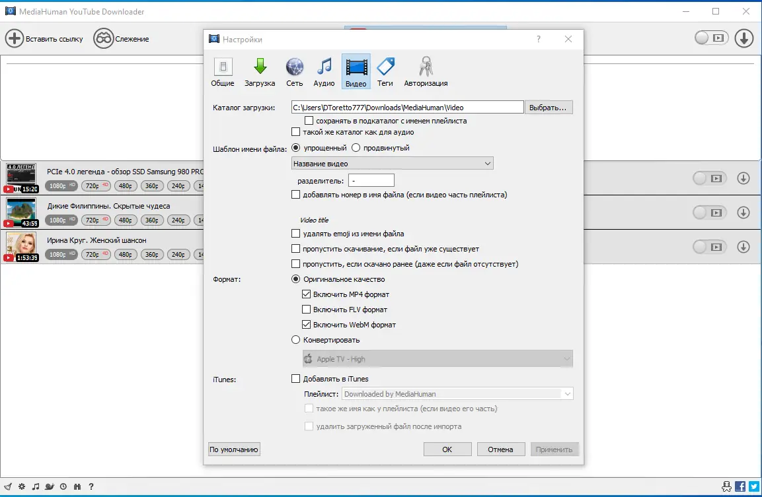
Task: Select 480p quality for Ирина Круг video
Action: click(126, 254)
